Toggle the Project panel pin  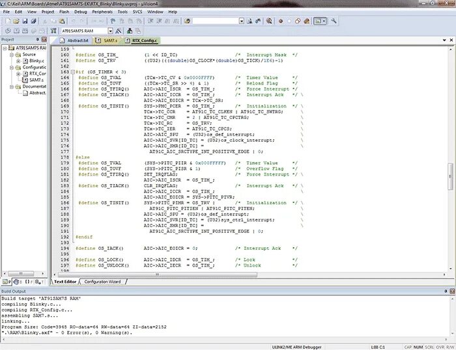38,39
